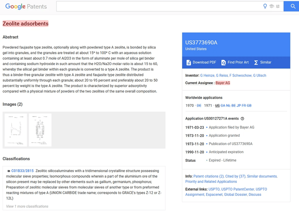The width and height of the screenshot is (299, 212).
Task: Click the Similar sigma icon
Action: pyautogui.click(x=256, y=63)
